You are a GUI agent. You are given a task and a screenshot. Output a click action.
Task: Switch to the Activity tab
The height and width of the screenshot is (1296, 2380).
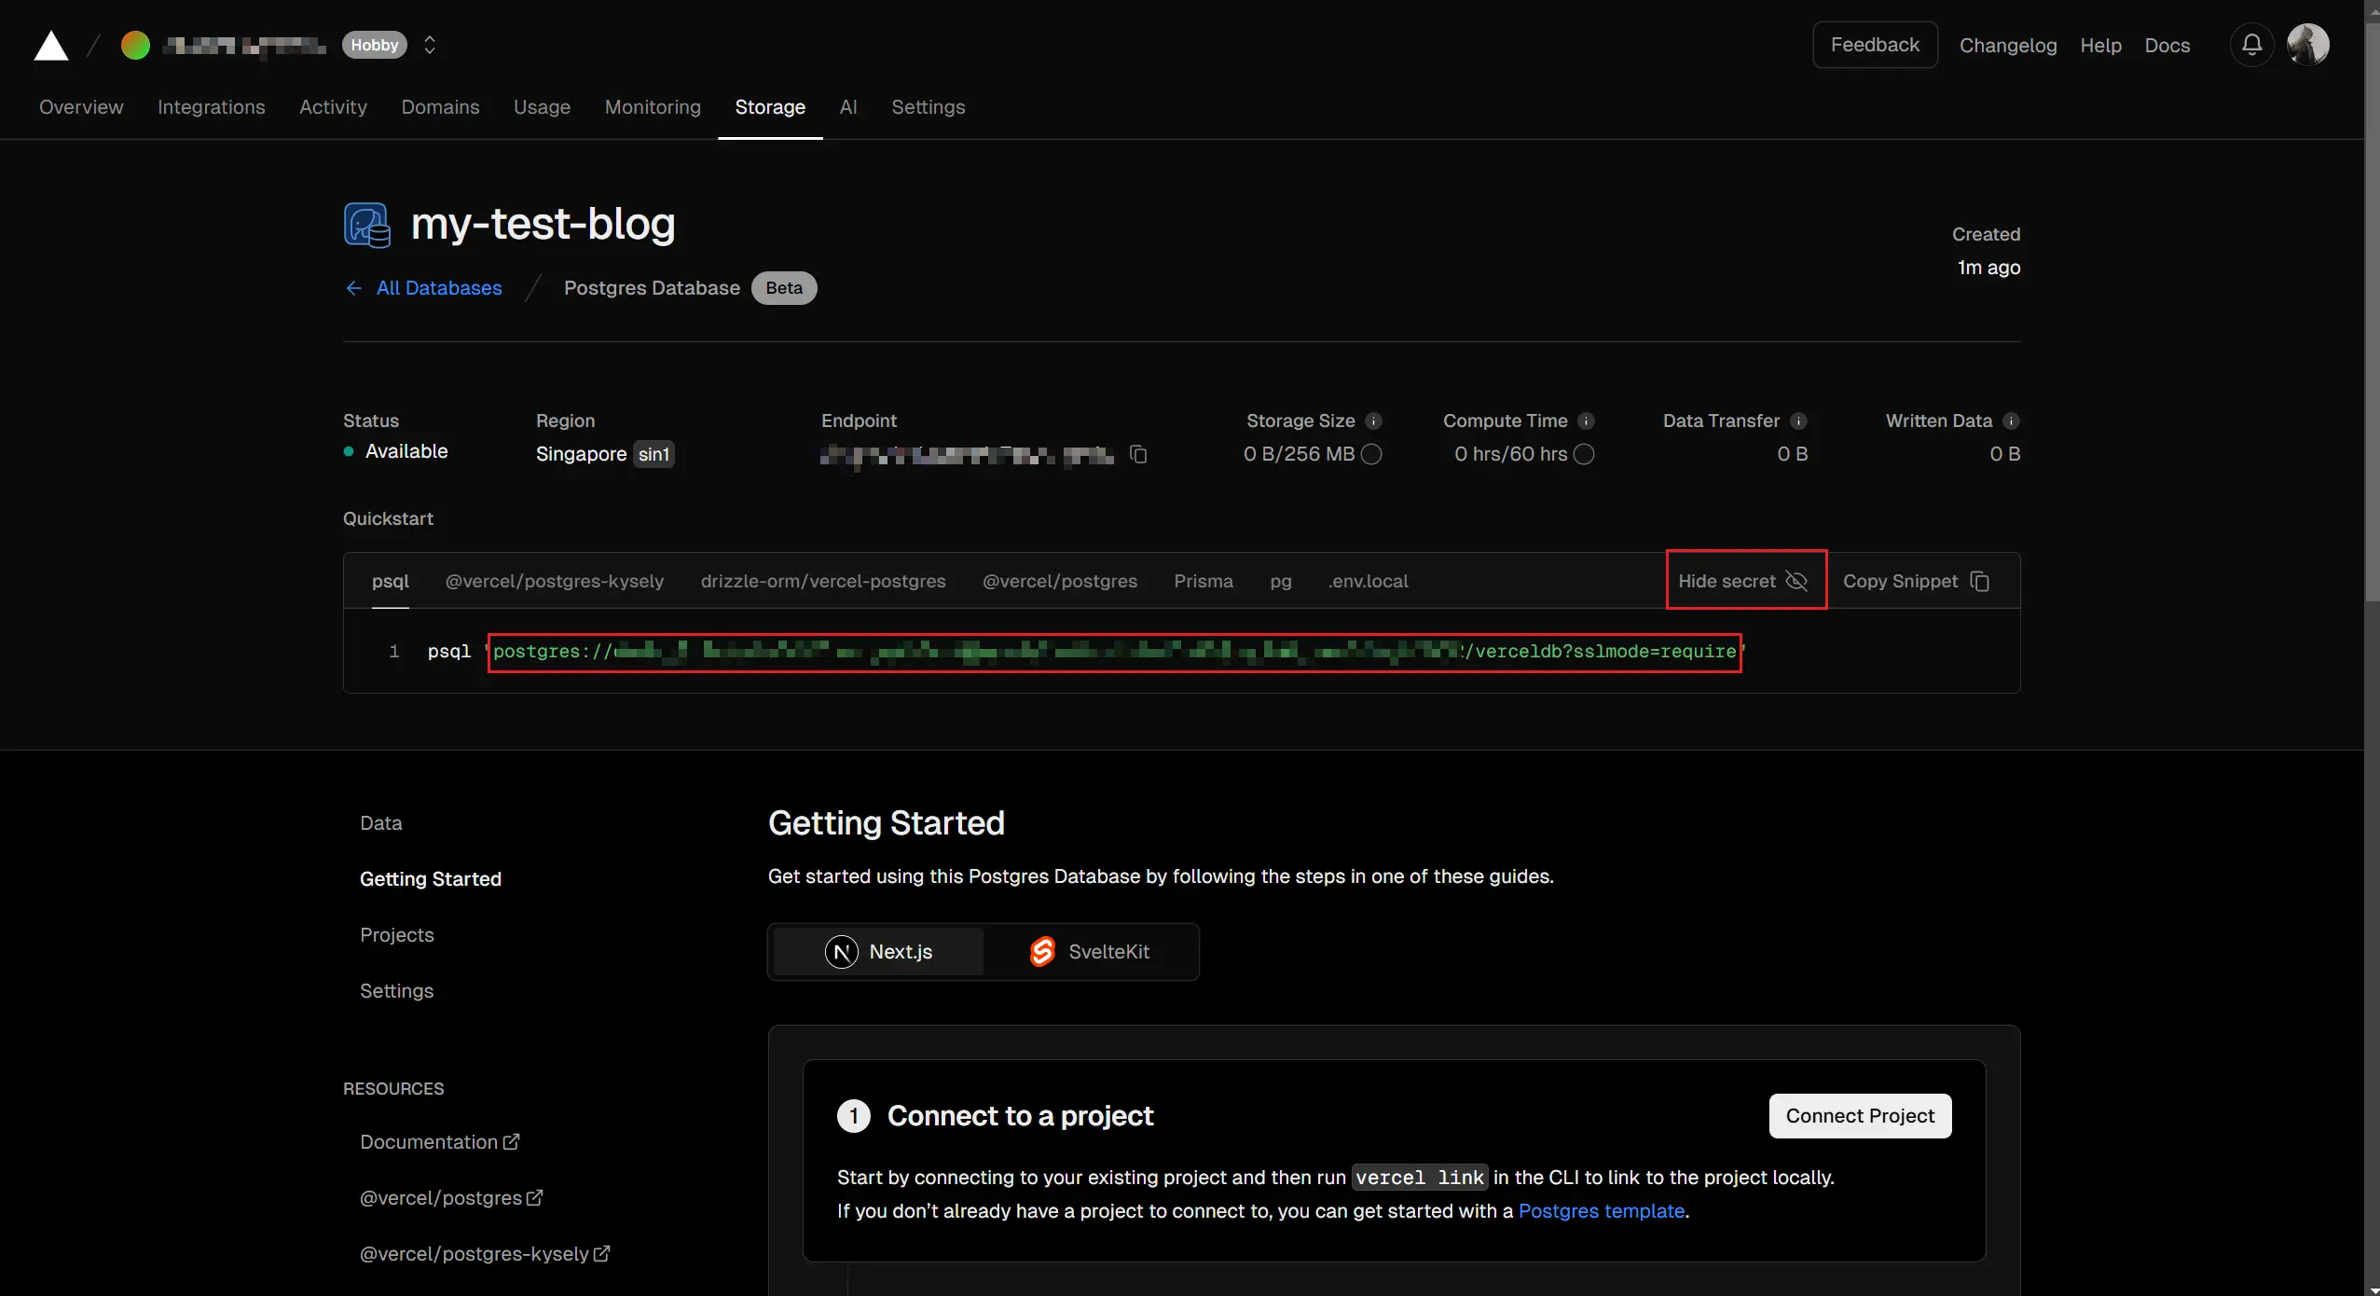tap(333, 107)
